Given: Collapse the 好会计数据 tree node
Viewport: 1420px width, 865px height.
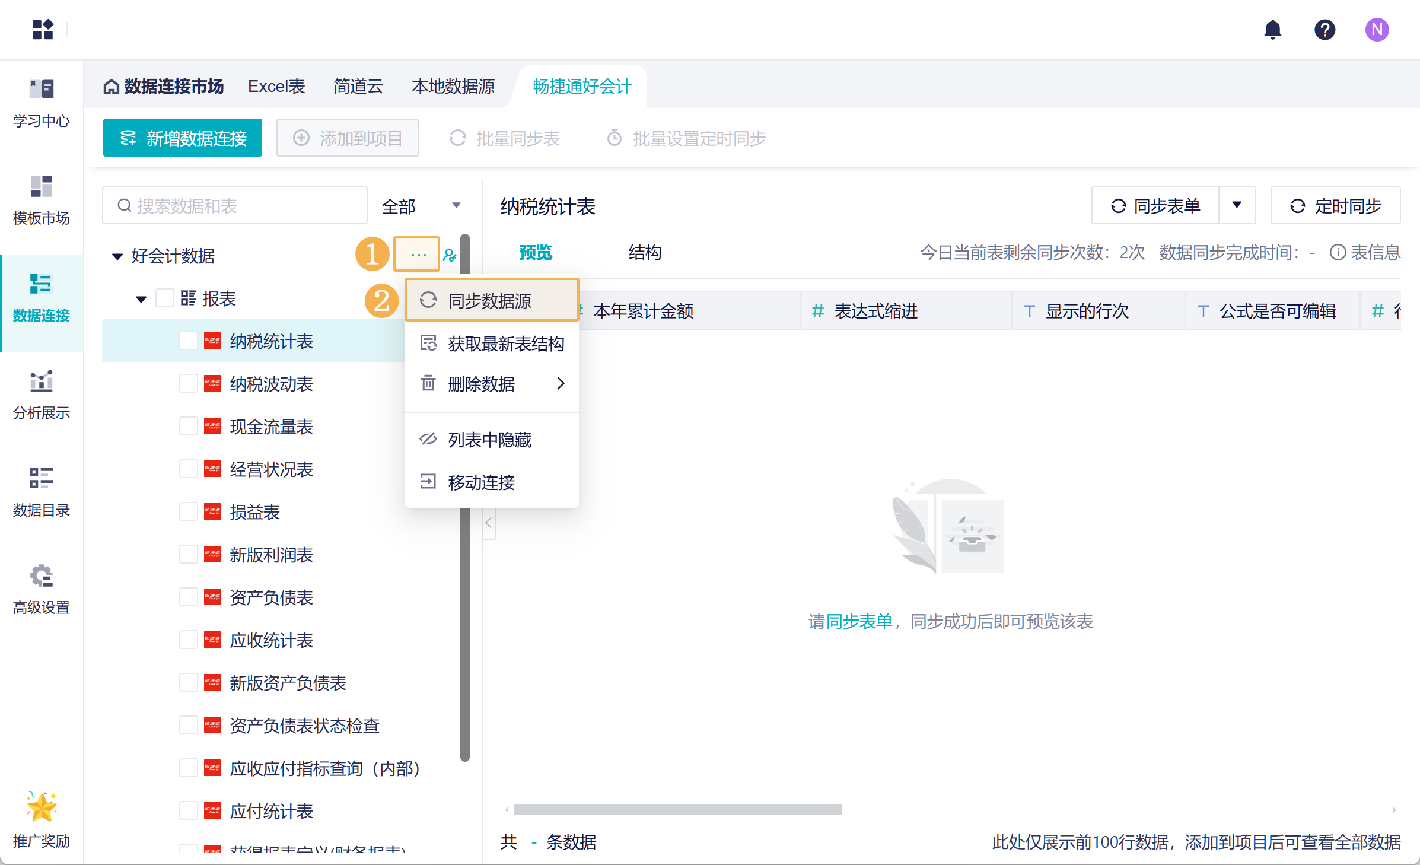Looking at the screenshot, I should [x=117, y=256].
